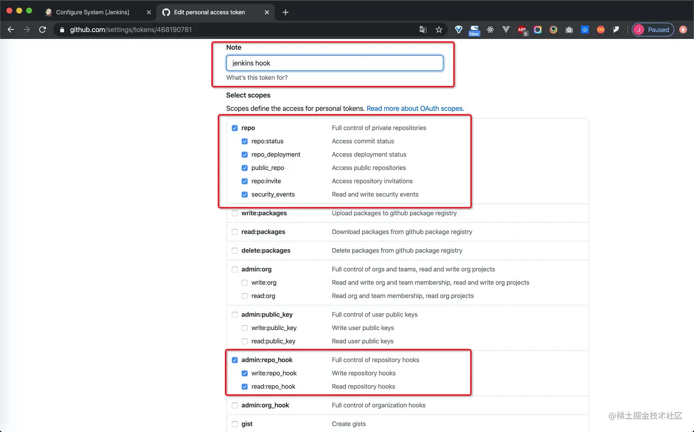Screen dimensions: 694x432
Task: Click the address bar URL
Action: [x=131, y=29]
